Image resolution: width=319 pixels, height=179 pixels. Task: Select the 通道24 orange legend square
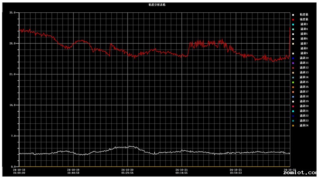[x=293, y=125]
